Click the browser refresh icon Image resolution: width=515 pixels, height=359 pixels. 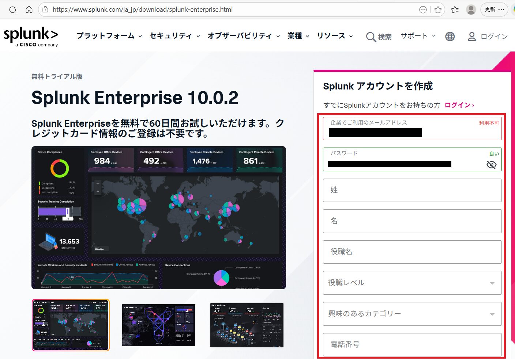(12, 9)
